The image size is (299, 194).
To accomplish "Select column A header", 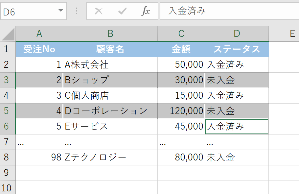I will (39, 34).
